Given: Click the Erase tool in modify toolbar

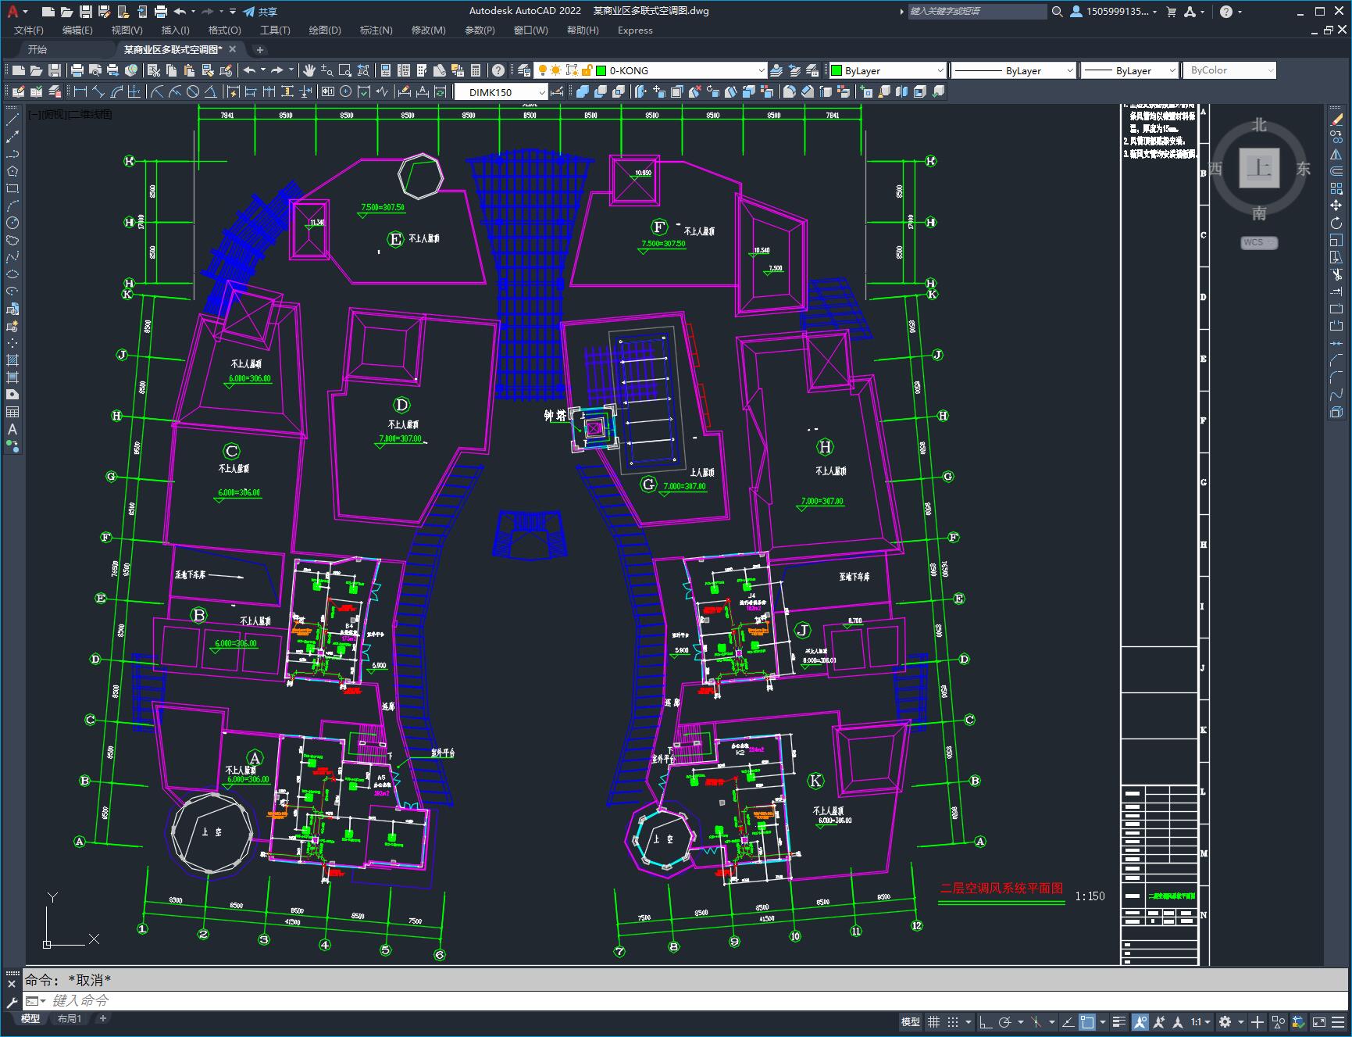Looking at the screenshot, I should click(1336, 120).
